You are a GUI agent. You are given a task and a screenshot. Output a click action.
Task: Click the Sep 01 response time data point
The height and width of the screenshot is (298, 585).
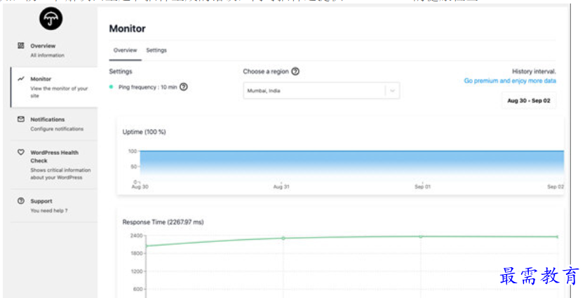tap(421, 236)
